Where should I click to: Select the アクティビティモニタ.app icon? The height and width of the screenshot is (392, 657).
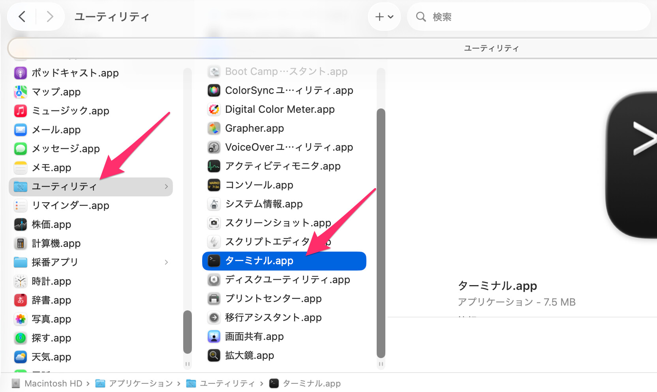point(214,166)
